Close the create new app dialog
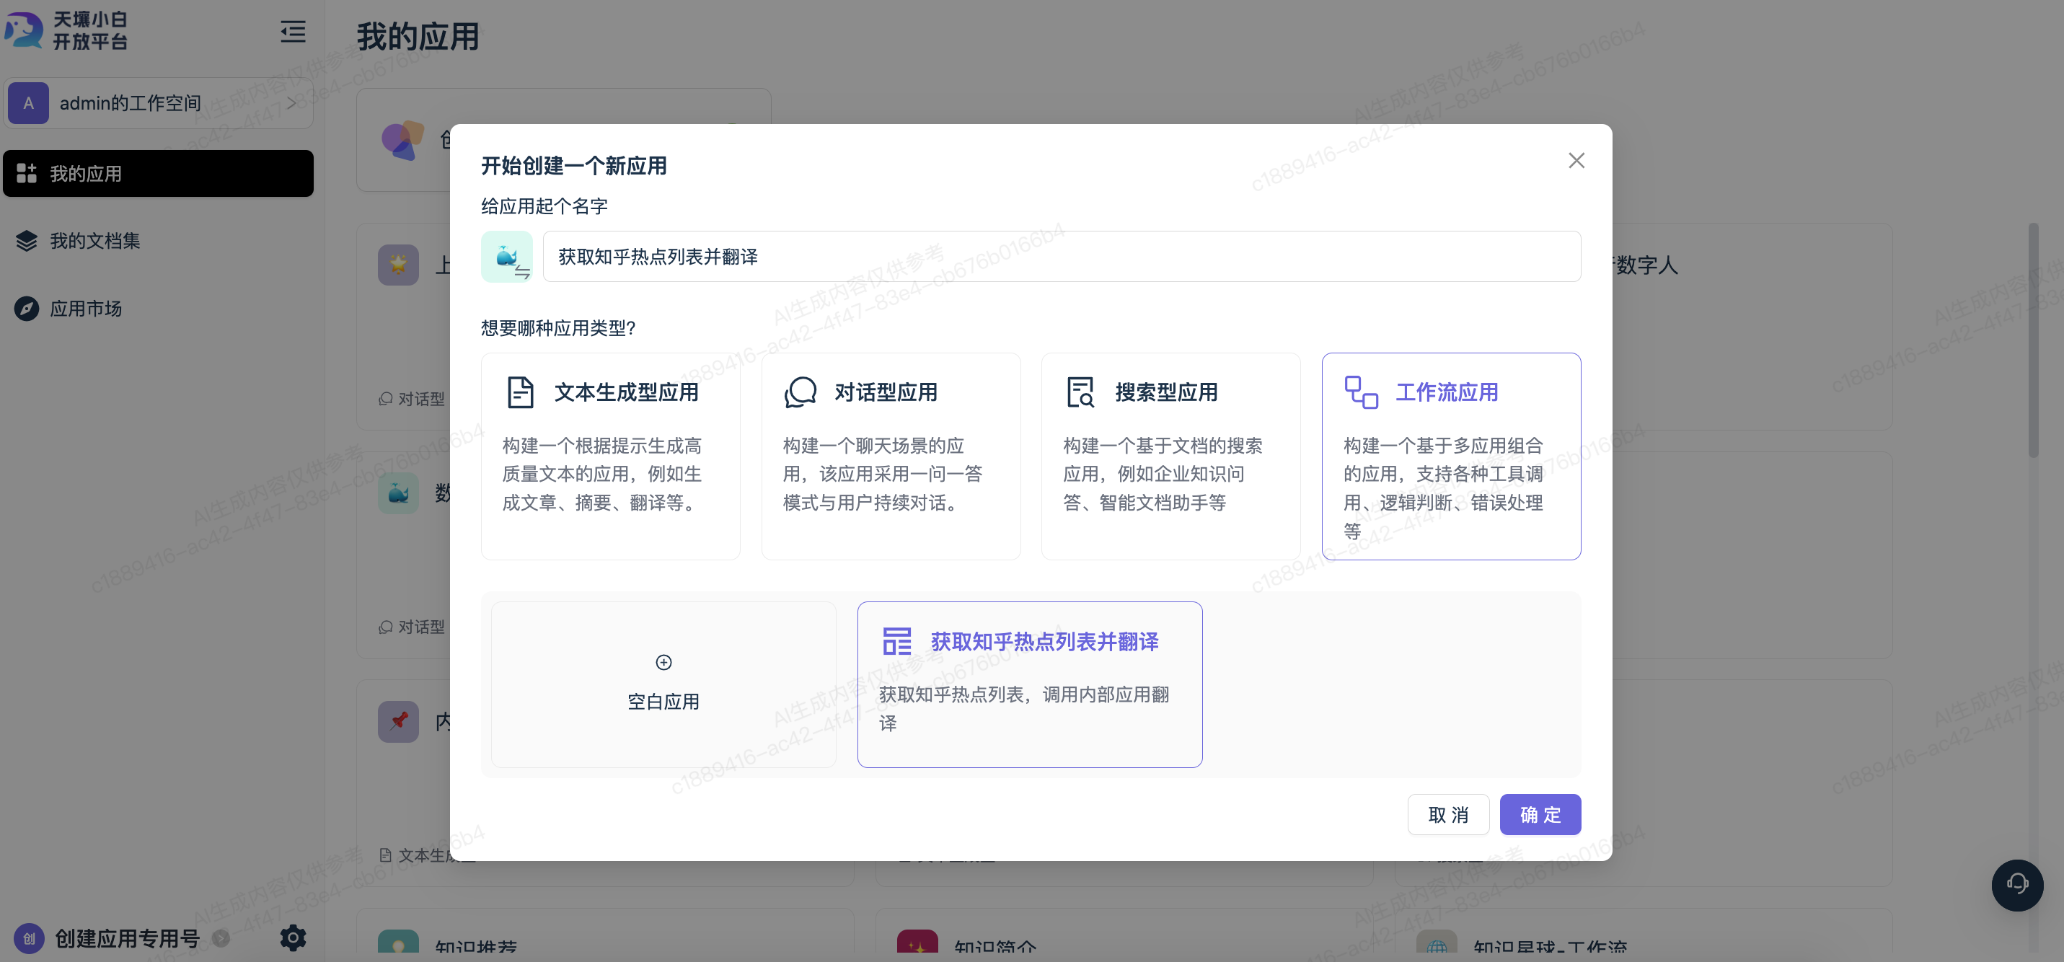The height and width of the screenshot is (962, 2064). coord(1576,161)
